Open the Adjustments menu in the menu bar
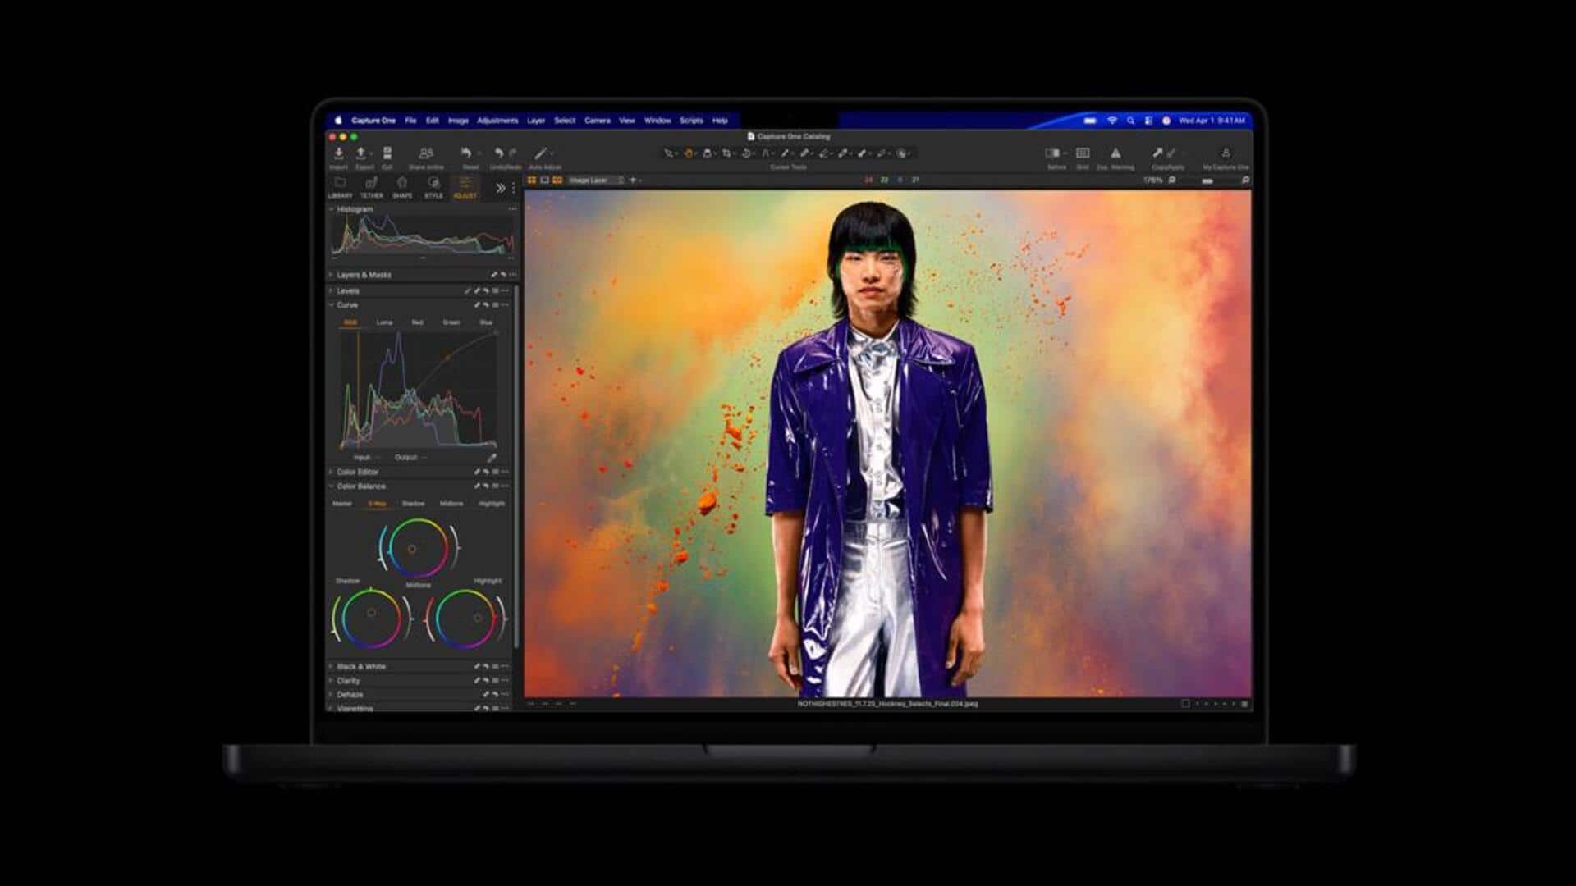 499,120
